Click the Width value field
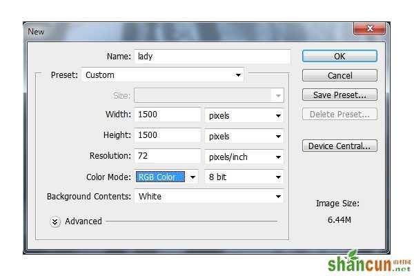 (x=168, y=115)
